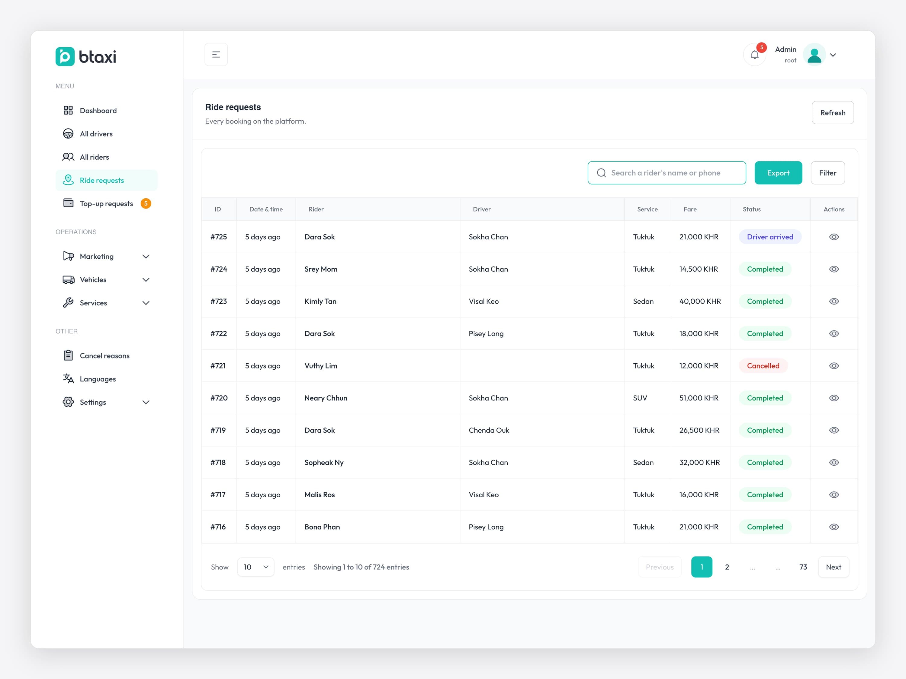The width and height of the screenshot is (906, 679).
Task: Toggle the sidebar hamburger menu button
Action: coord(216,54)
